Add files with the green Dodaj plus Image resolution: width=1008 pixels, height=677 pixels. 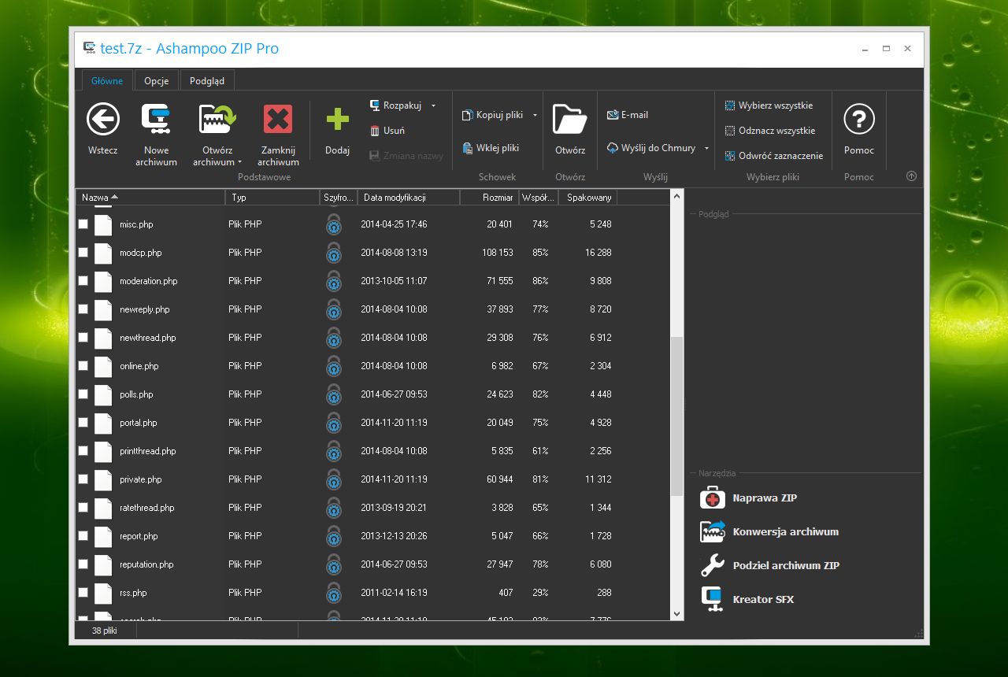pyautogui.click(x=337, y=120)
